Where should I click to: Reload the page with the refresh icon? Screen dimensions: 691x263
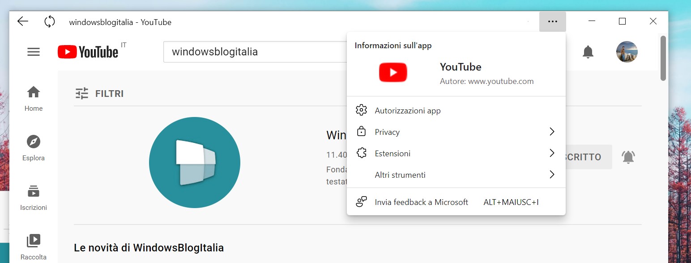coord(50,21)
